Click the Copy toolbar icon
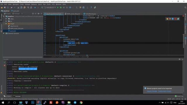The height and width of the screenshot is (105, 187). point(21,8)
